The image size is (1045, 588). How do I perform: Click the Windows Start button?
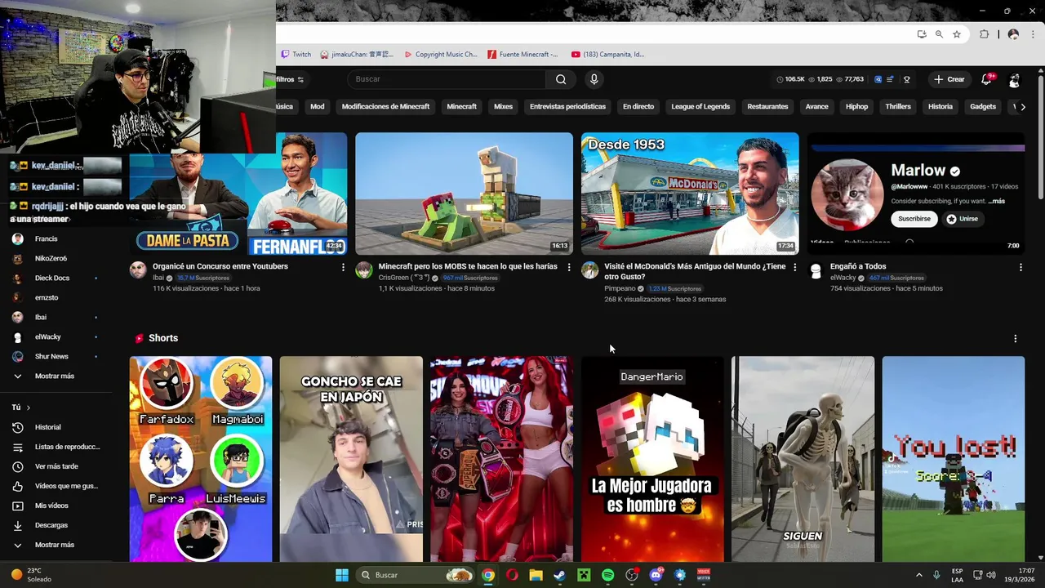[342, 575]
